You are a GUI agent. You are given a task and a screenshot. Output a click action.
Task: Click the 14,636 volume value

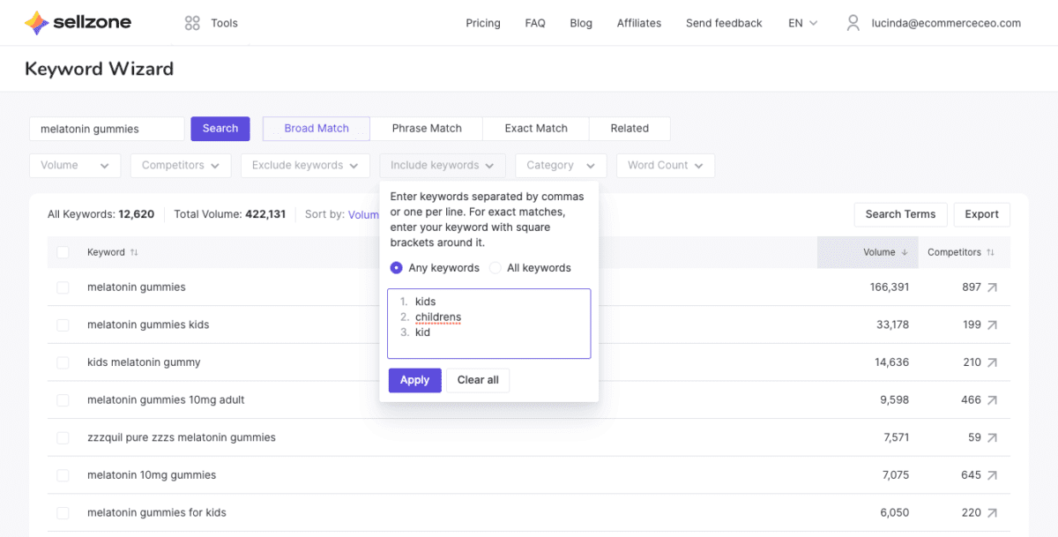click(891, 362)
